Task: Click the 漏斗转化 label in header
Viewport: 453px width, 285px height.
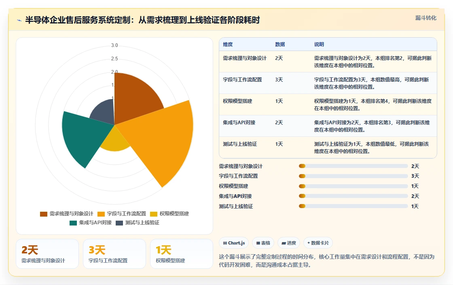Action: pyautogui.click(x=425, y=18)
